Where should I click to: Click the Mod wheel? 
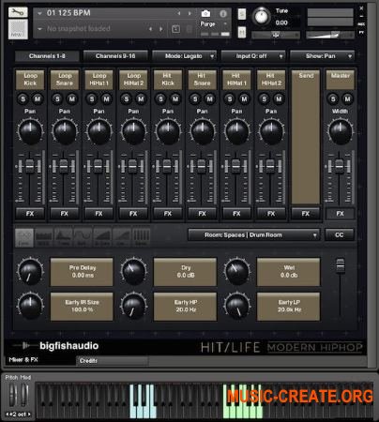[x=24, y=395]
